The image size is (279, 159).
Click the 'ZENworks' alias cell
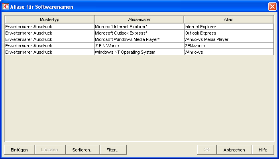229,46
